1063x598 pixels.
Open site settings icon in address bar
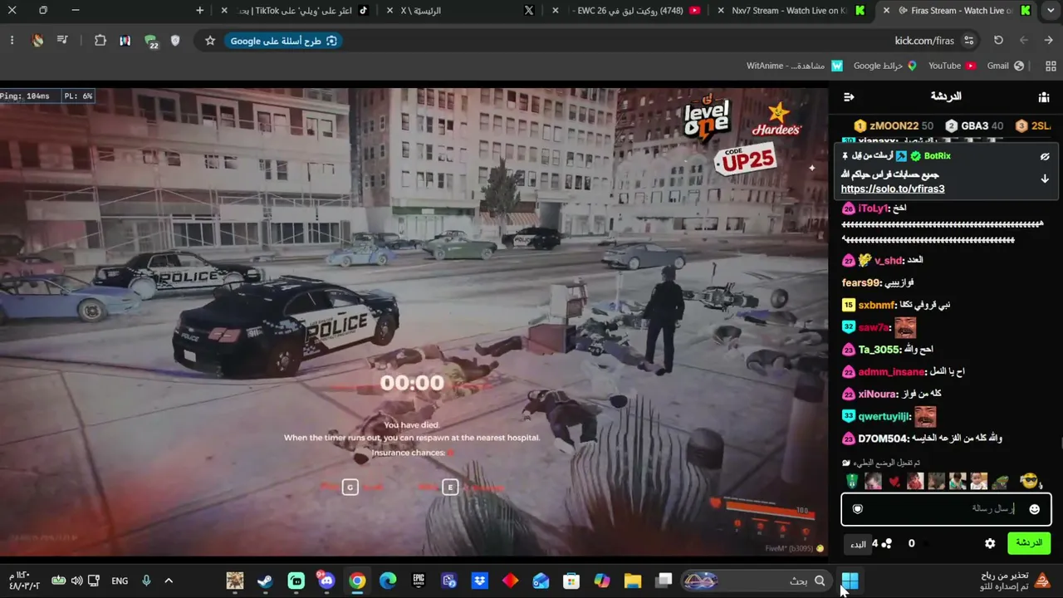tap(968, 41)
